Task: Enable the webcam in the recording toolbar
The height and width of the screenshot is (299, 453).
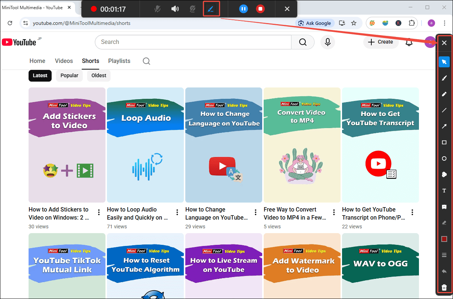Action: 192,9
